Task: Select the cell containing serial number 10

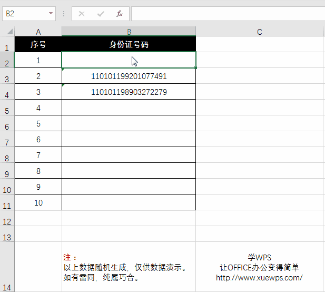Action: point(38,202)
